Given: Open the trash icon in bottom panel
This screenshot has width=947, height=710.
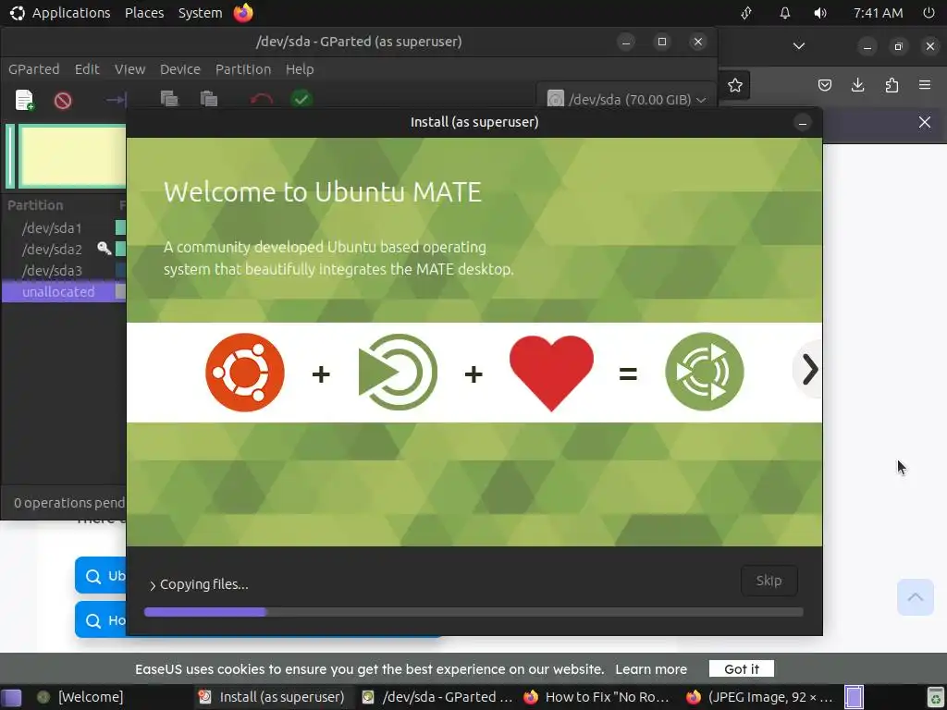Looking at the screenshot, I should [935, 697].
